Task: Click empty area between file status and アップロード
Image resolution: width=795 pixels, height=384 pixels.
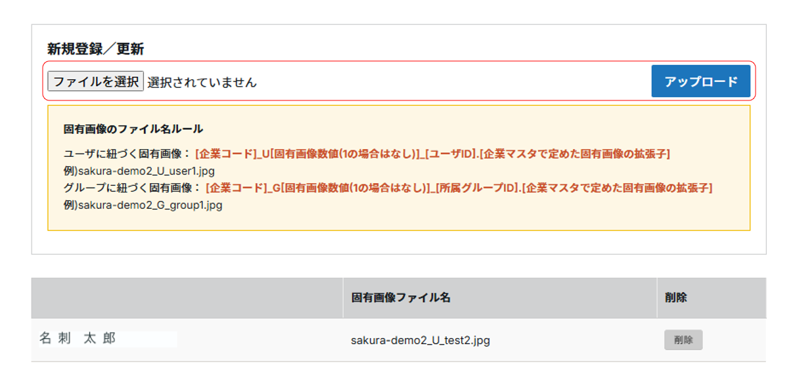Action: [453, 82]
